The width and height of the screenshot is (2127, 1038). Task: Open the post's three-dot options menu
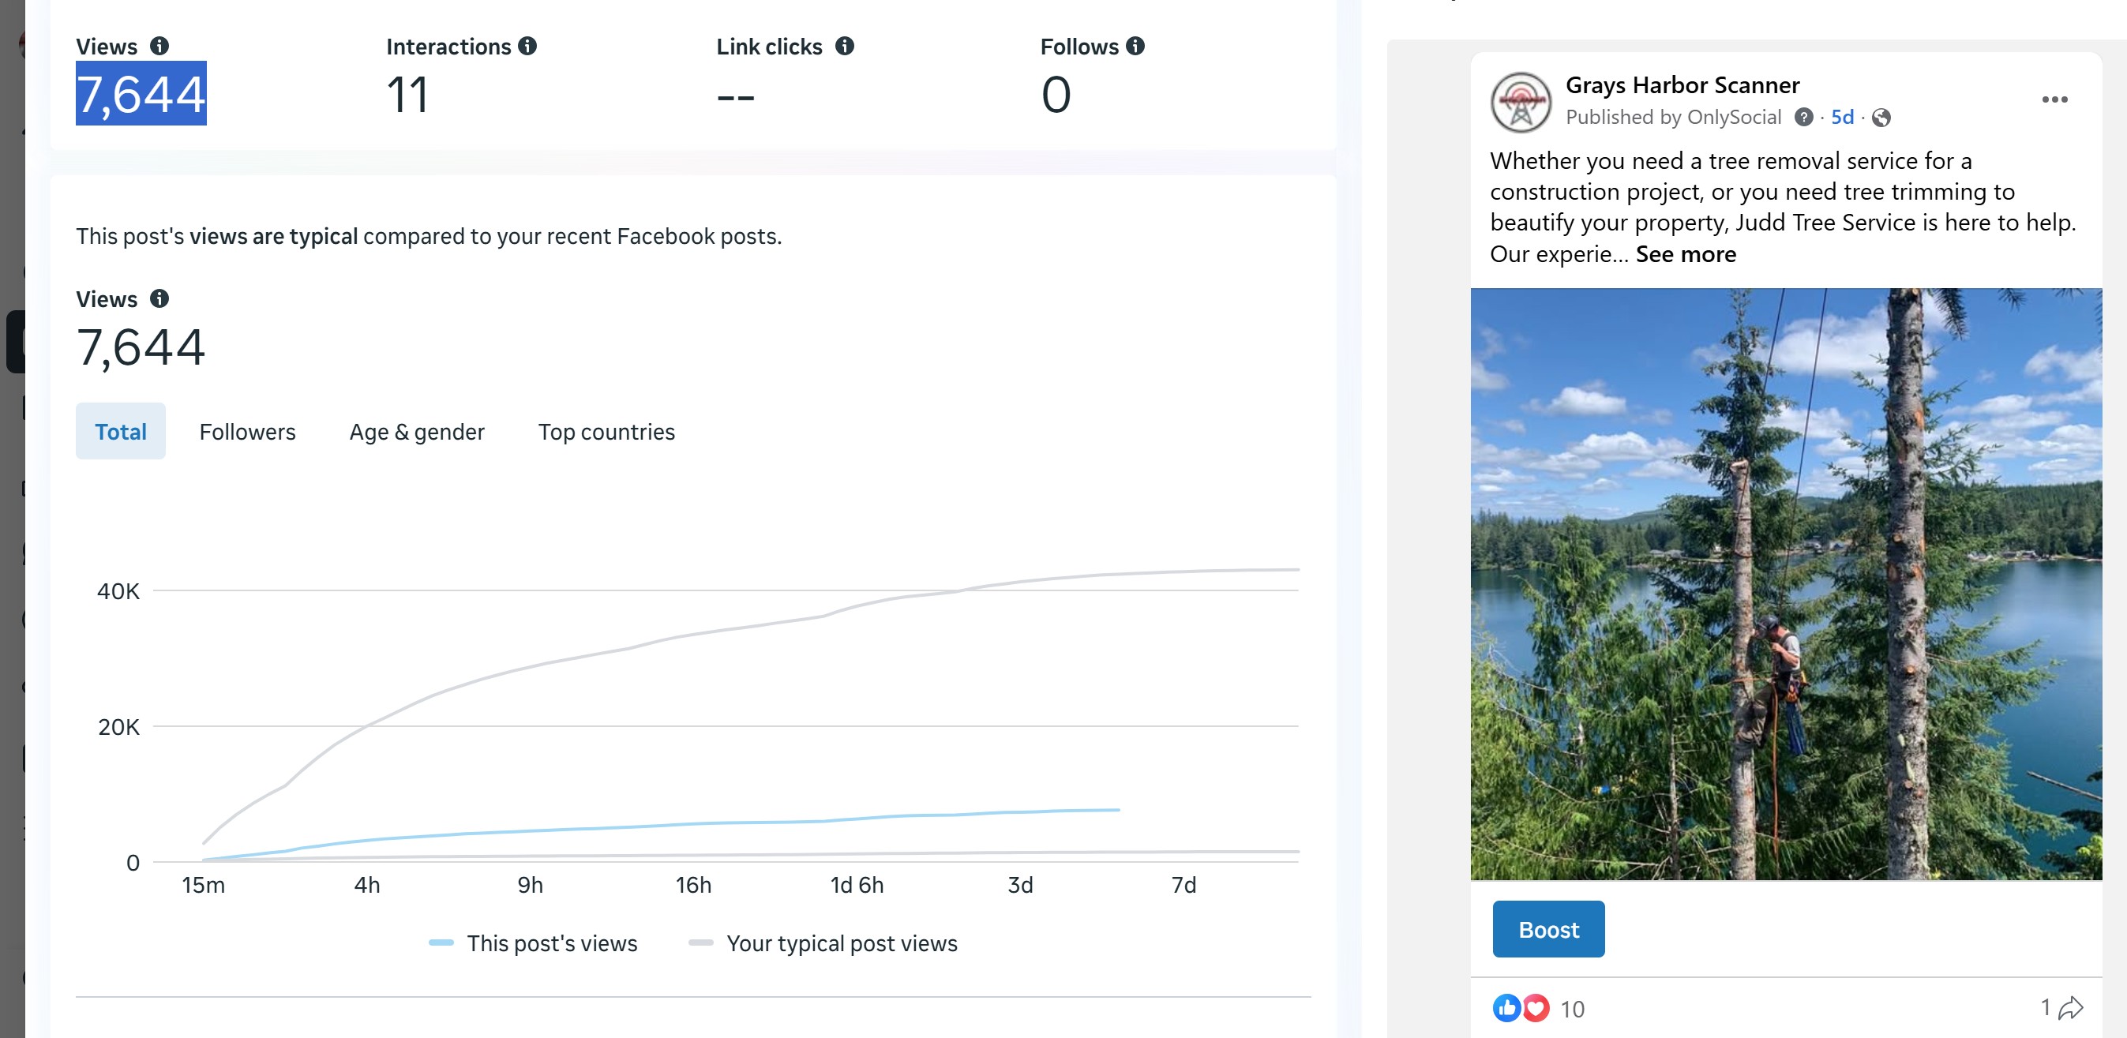[x=2054, y=100]
